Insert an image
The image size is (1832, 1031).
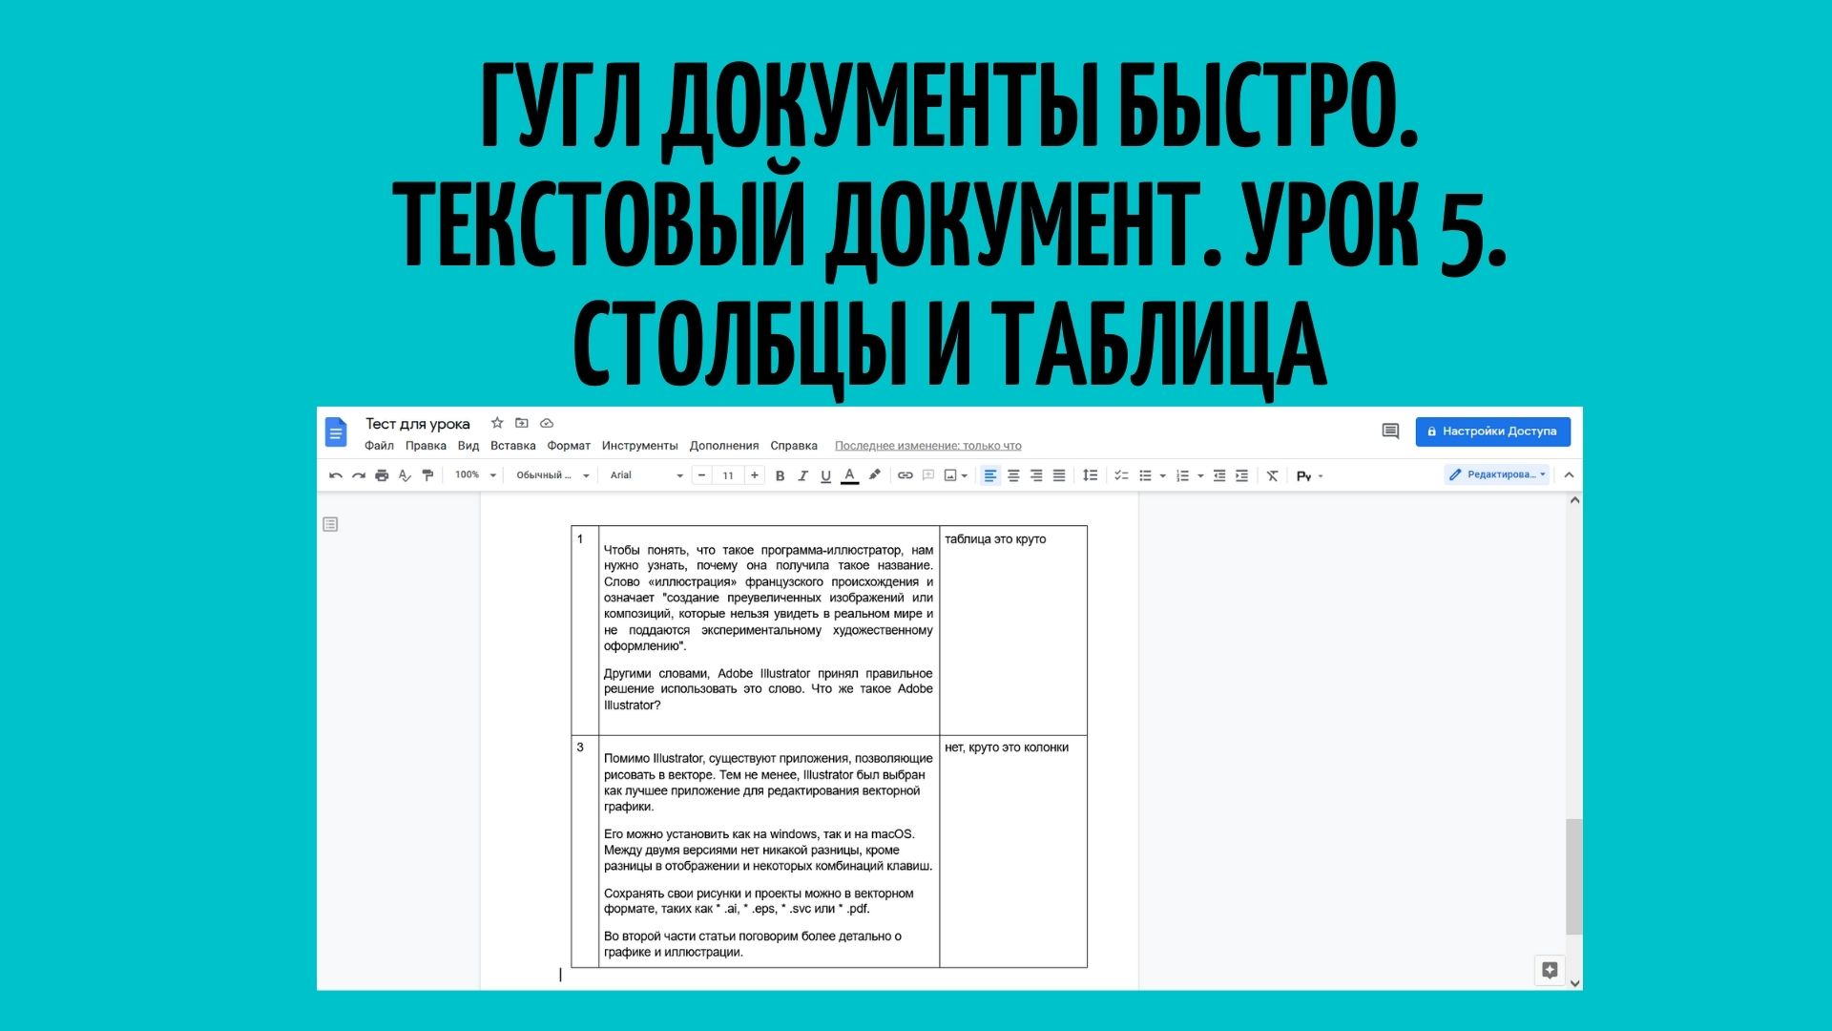950,475
